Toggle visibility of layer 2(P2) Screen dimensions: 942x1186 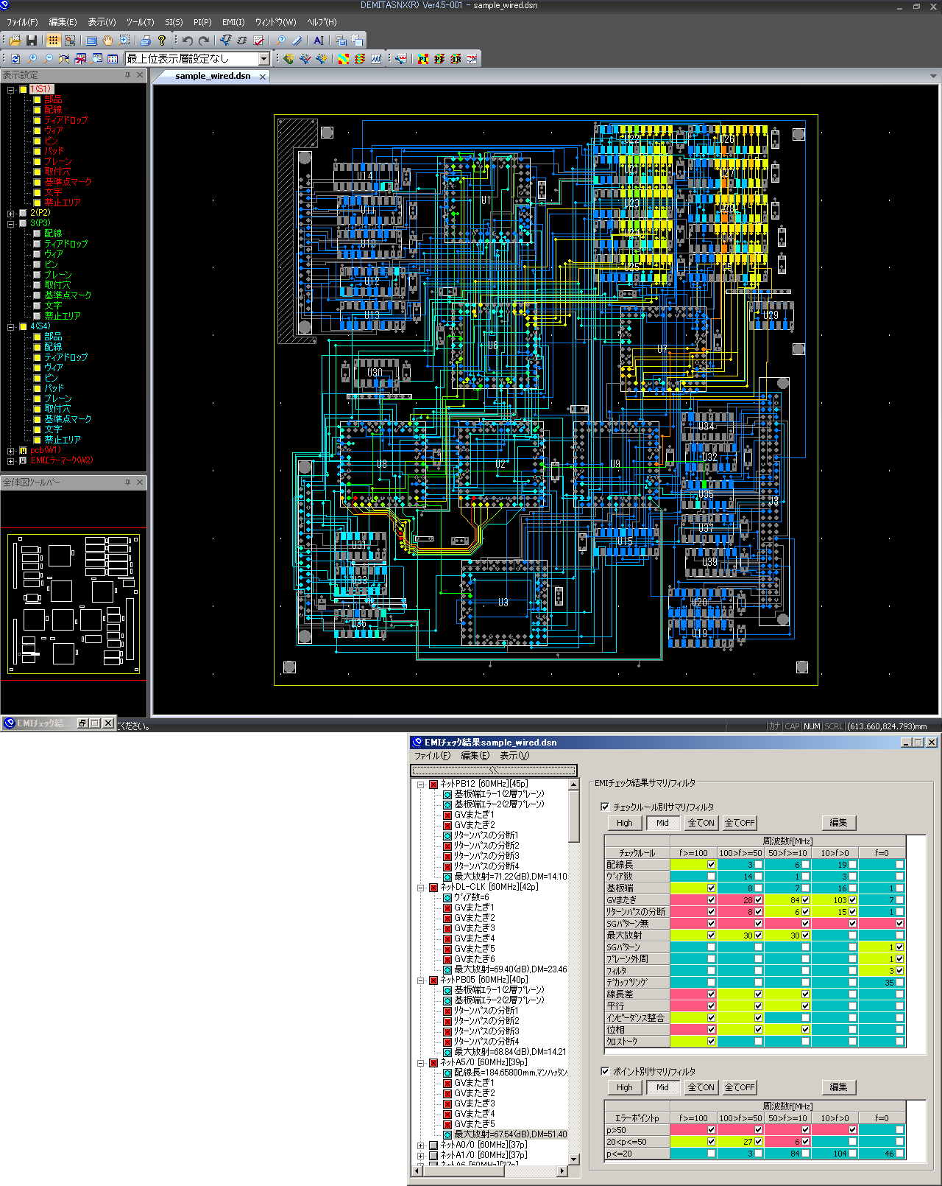(x=23, y=213)
